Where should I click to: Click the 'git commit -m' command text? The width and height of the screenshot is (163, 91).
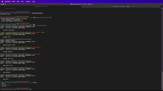tap(34, 17)
